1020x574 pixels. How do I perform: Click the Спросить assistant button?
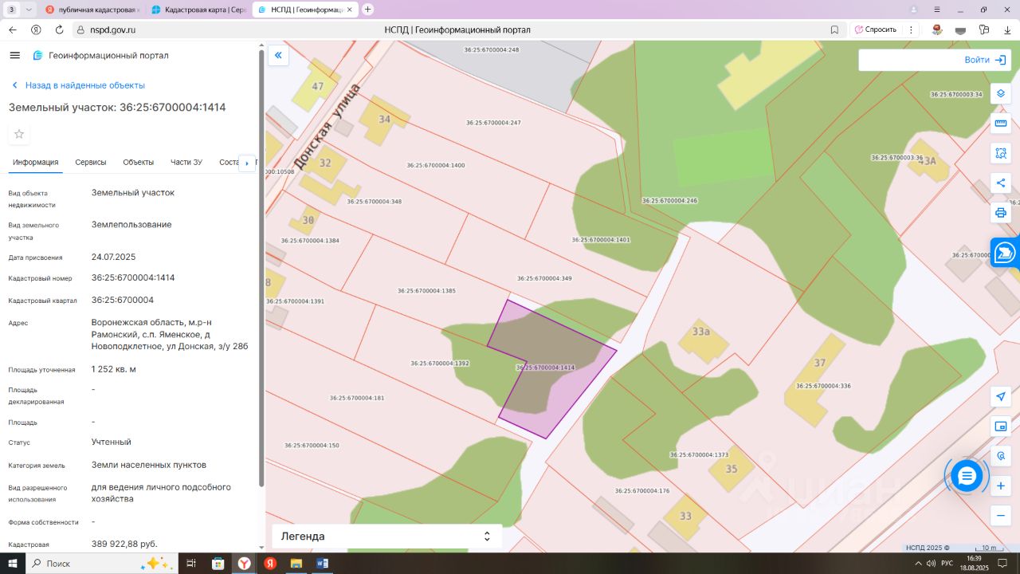[876, 29]
